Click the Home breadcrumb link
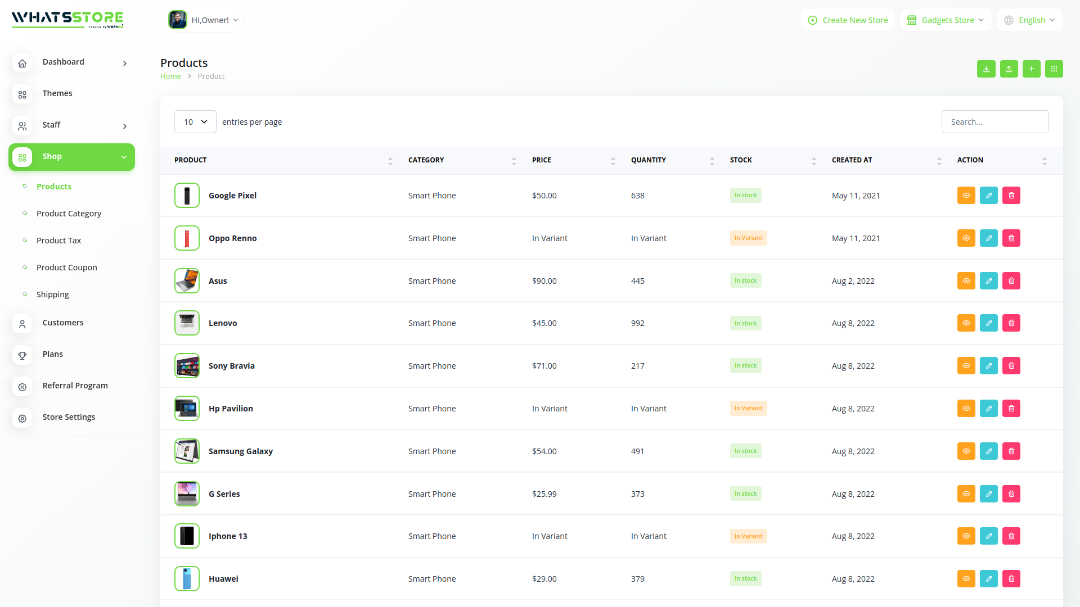 (170, 76)
